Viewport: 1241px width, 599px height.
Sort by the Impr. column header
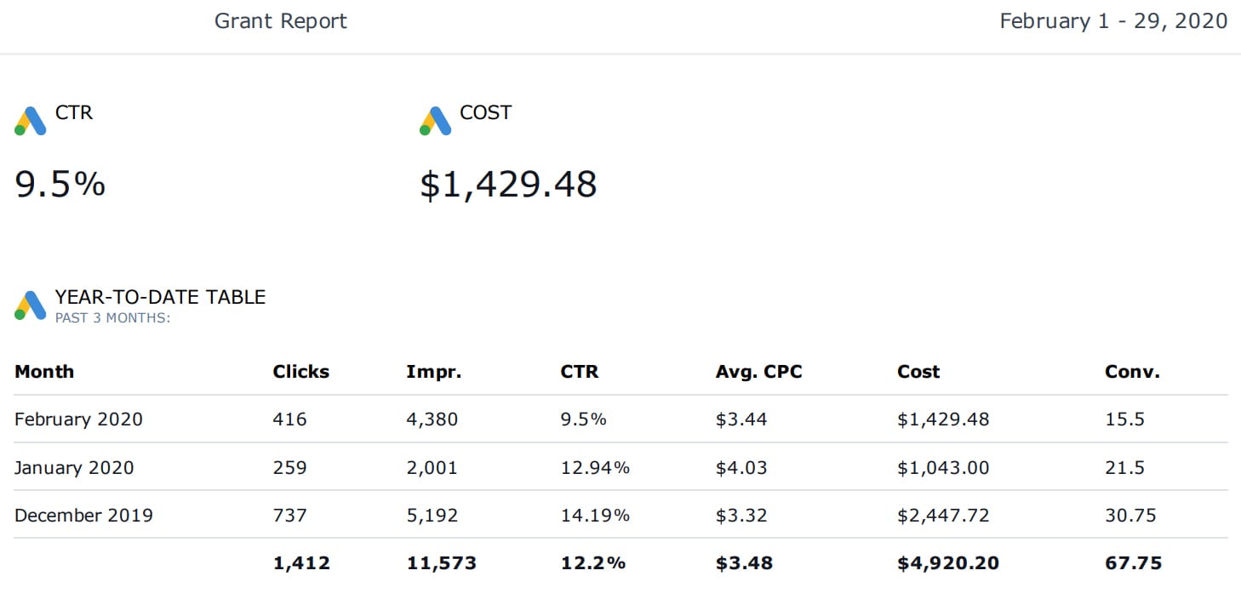coord(433,372)
